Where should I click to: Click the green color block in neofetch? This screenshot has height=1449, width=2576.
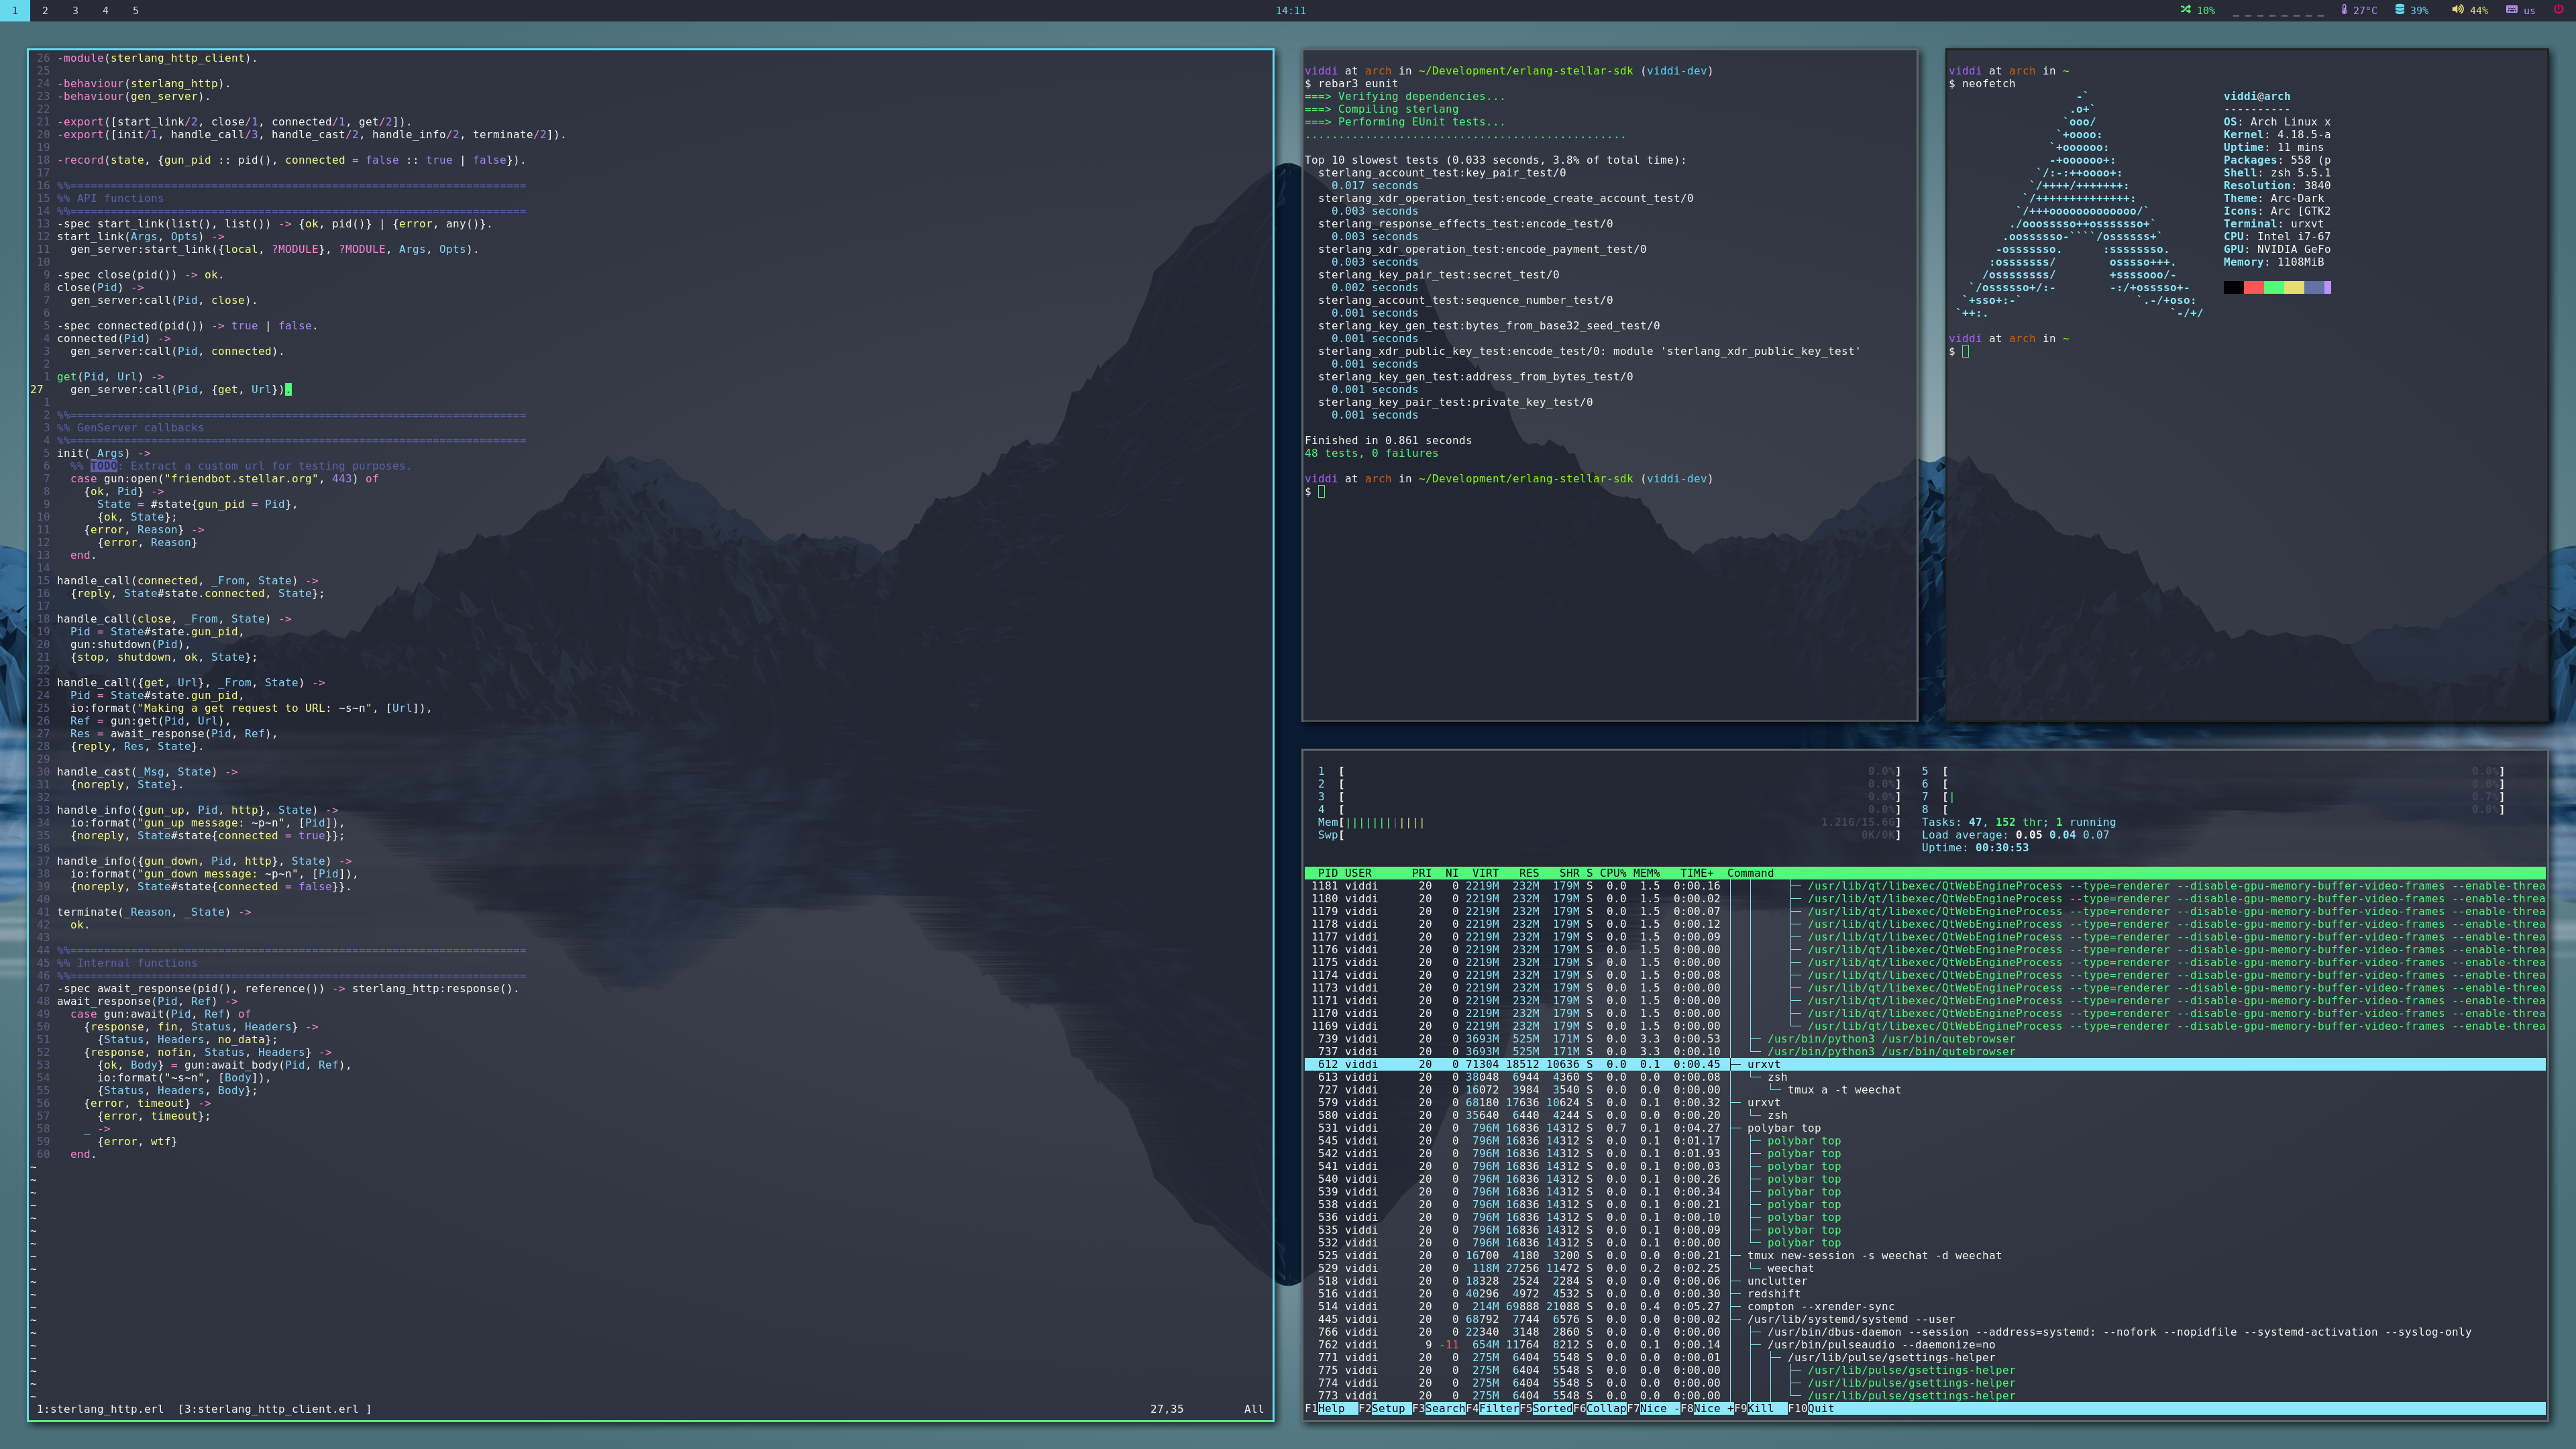(x=2273, y=288)
